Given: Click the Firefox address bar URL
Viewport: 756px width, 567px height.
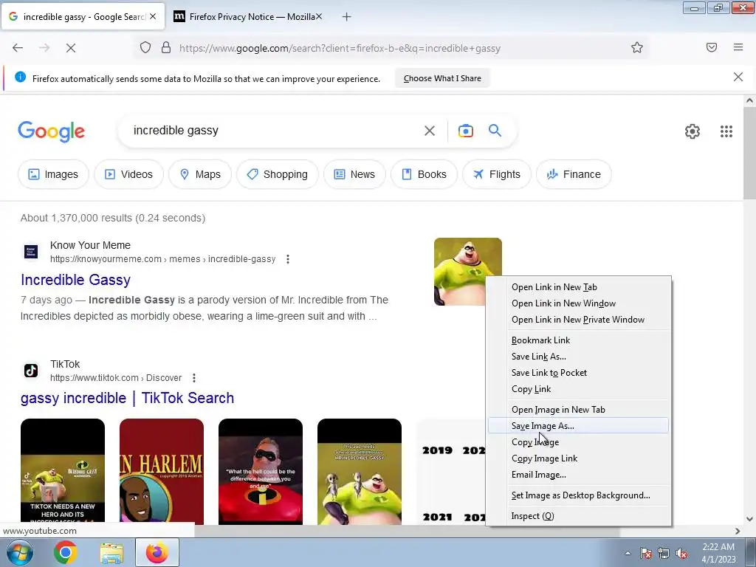Looking at the screenshot, I should coord(340,48).
